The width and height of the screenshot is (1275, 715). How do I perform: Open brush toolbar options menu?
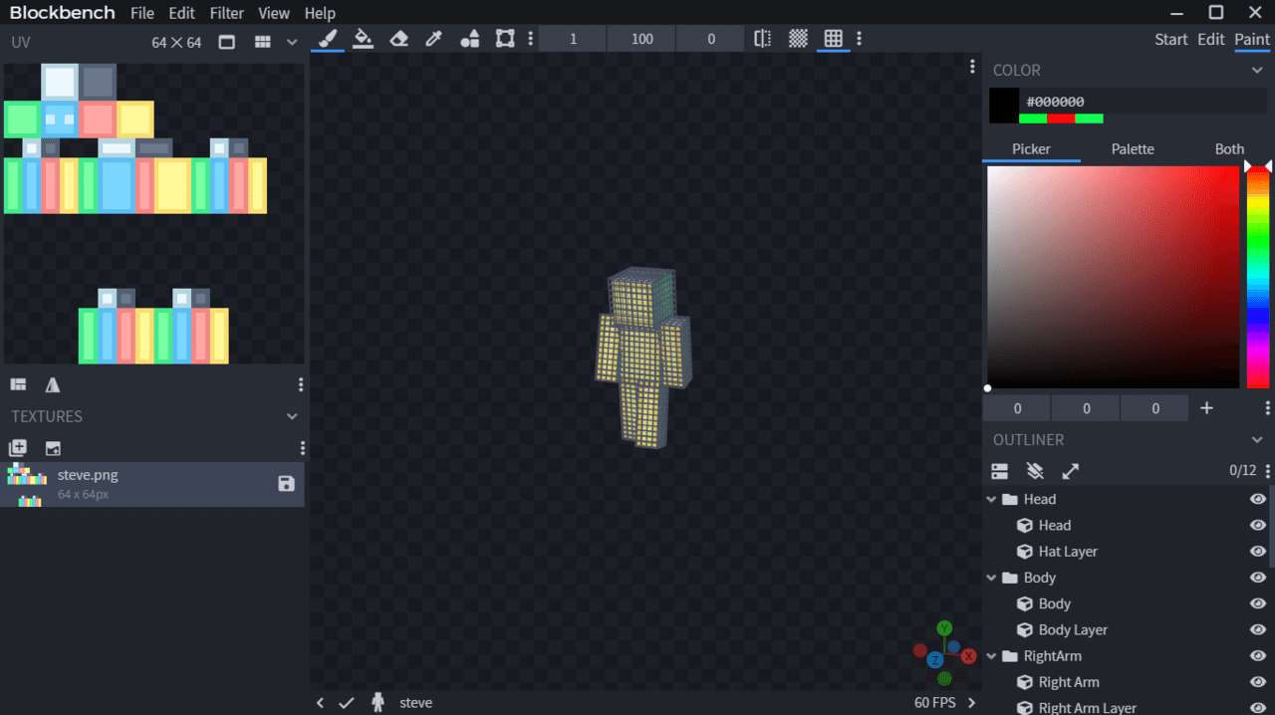[530, 39]
